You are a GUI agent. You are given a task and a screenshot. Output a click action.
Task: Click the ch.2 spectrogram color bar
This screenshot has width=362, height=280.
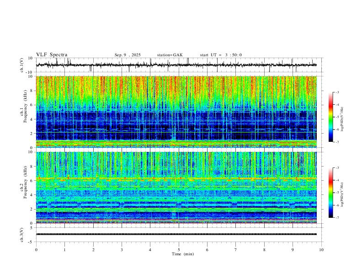[330, 193]
